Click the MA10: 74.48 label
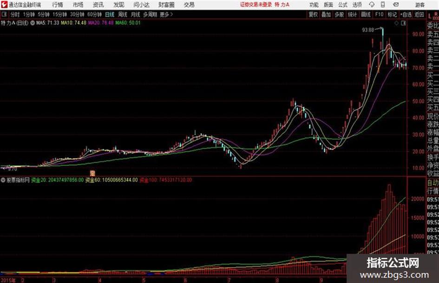This screenshot has width=439, height=283. [74, 23]
